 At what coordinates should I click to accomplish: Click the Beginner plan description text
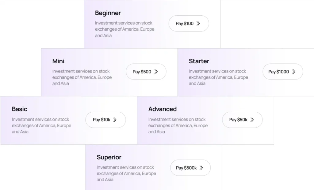[x=124, y=29]
